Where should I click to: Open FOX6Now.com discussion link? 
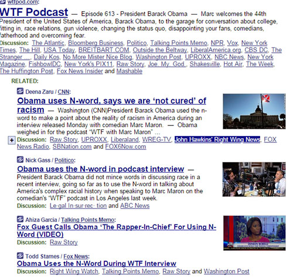point(125,146)
